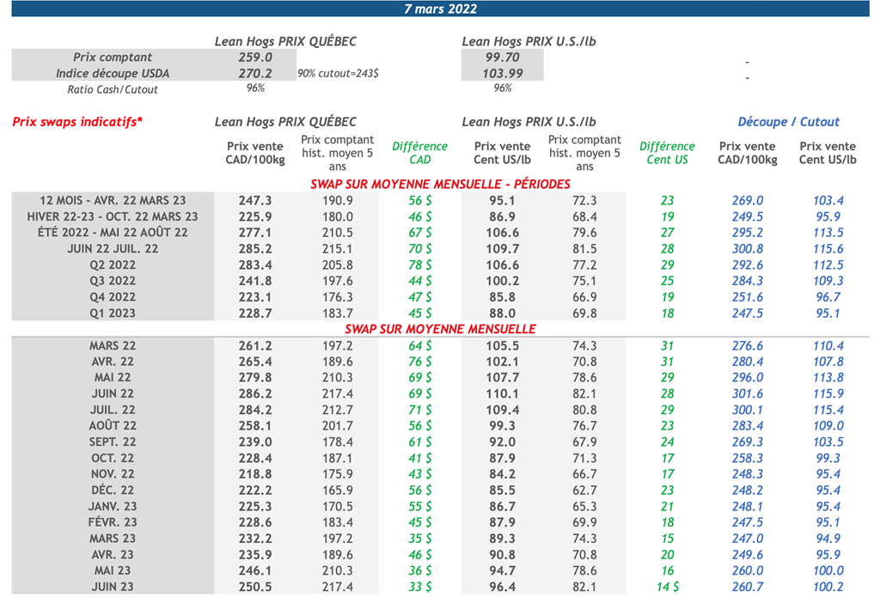
Task: Click the "78 $" difference cell for Q2 2022
Action: (419, 265)
